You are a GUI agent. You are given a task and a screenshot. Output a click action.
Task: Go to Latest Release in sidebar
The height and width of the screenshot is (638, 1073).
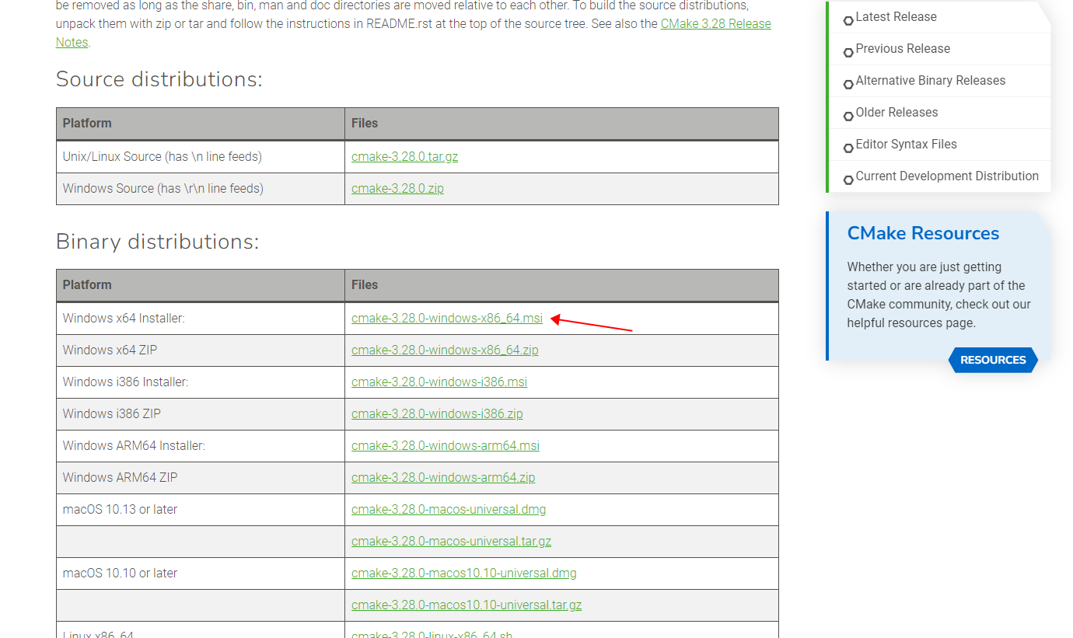tap(896, 16)
